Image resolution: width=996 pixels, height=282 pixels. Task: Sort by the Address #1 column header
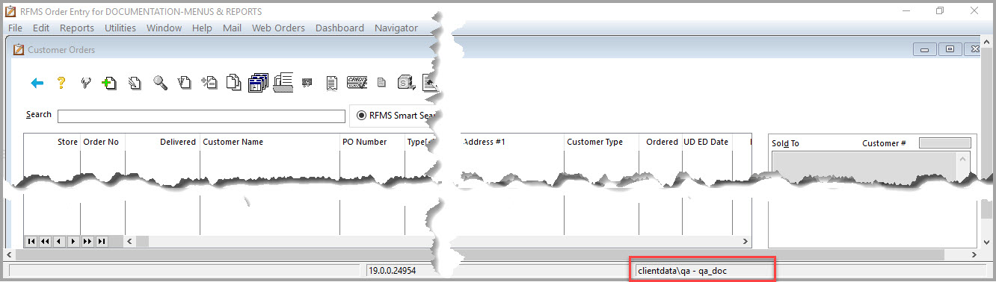(485, 142)
